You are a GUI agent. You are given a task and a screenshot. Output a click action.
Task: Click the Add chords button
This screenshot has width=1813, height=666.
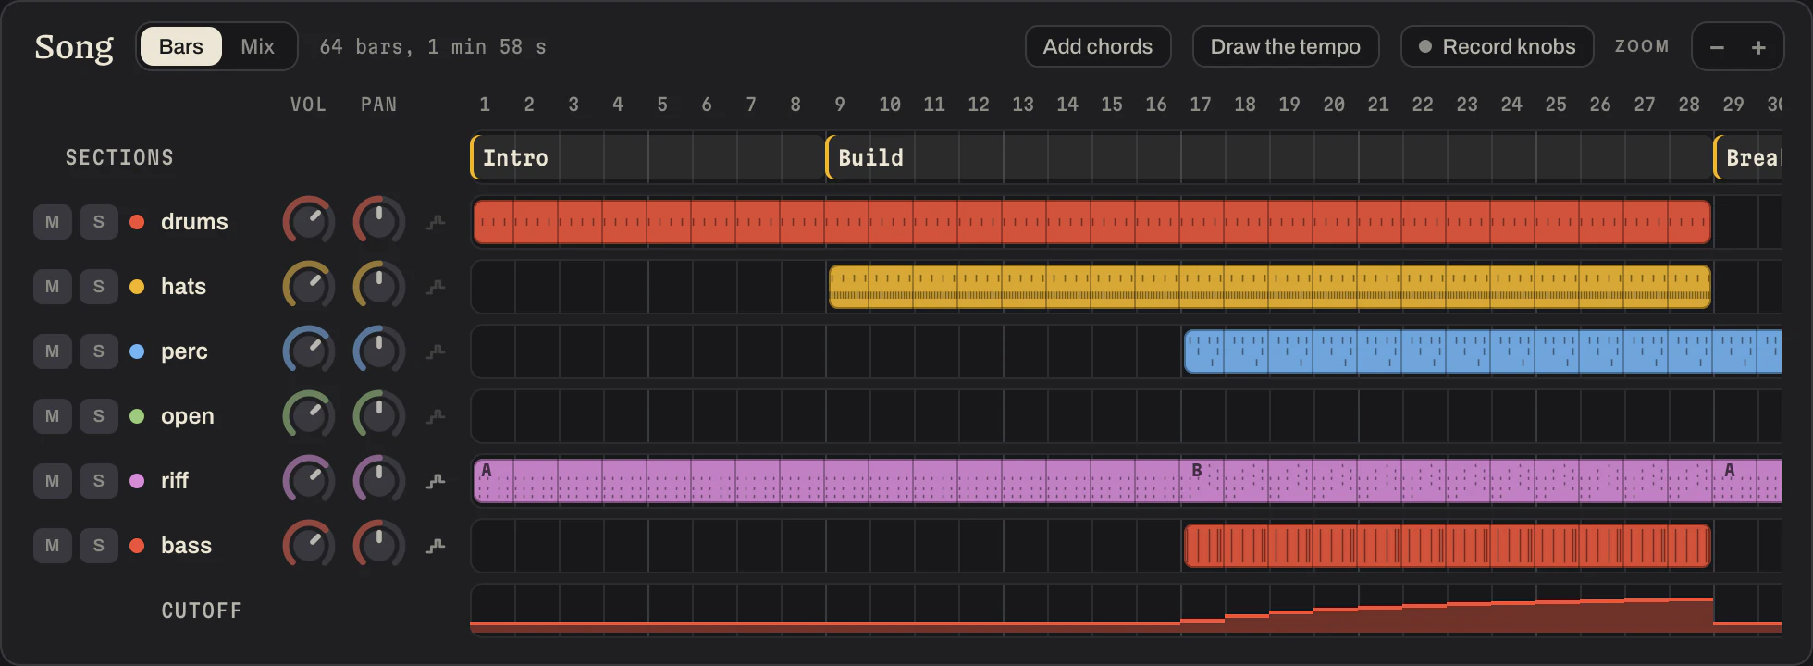[x=1098, y=46]
